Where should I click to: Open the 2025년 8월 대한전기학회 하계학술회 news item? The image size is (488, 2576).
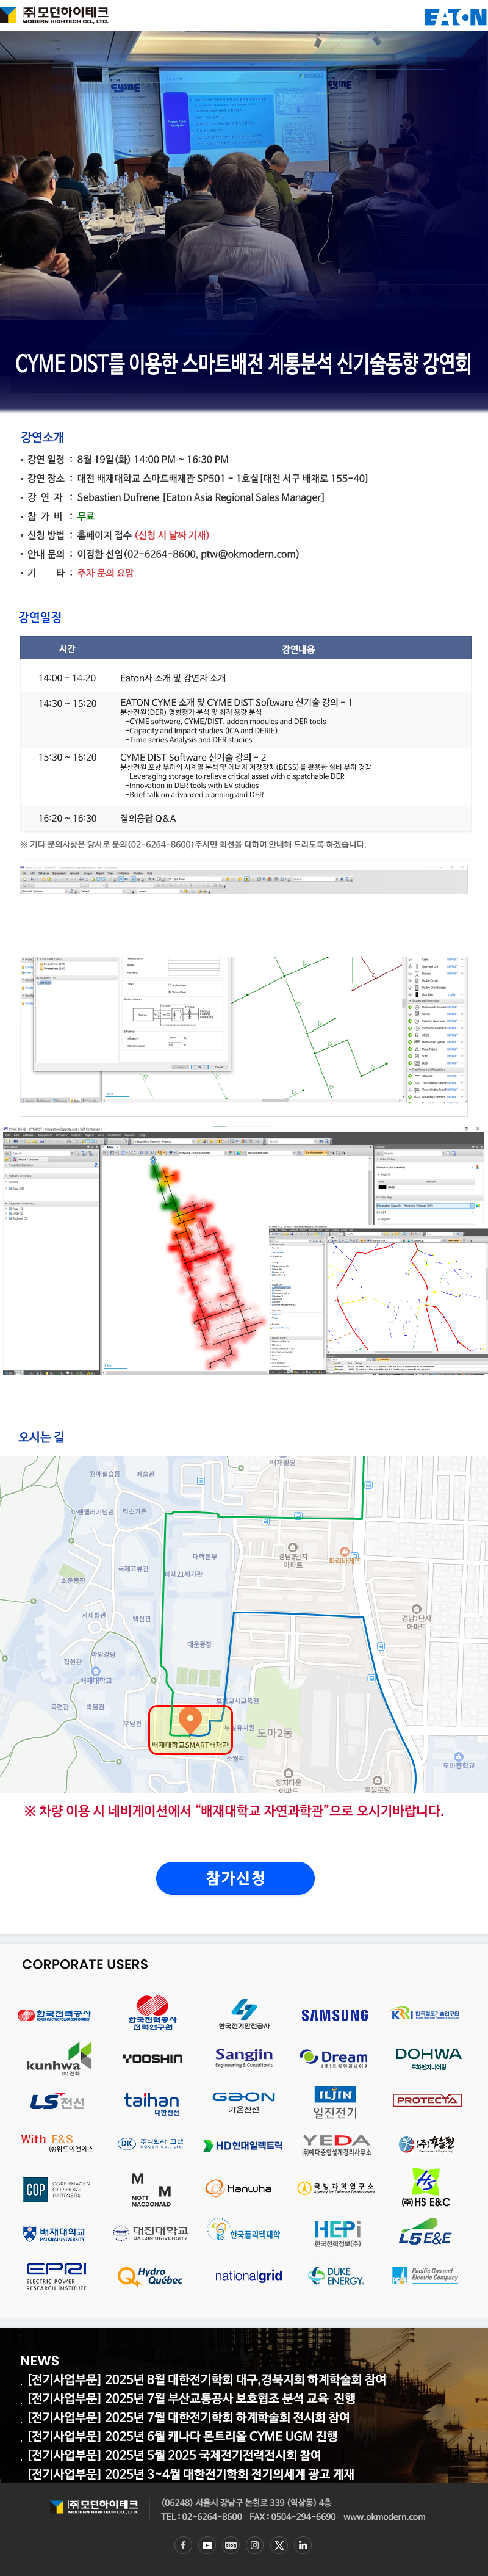[x=206, y=2379]
